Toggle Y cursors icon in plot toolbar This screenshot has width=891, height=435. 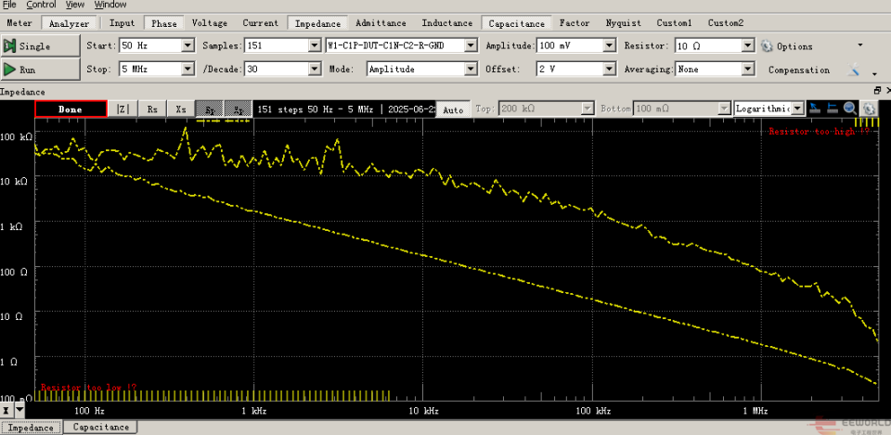click(x=833, y=109)
